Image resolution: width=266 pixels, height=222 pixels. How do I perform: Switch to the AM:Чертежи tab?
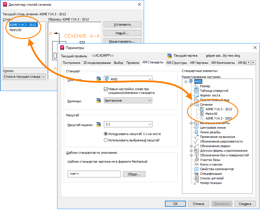point(199,63)
